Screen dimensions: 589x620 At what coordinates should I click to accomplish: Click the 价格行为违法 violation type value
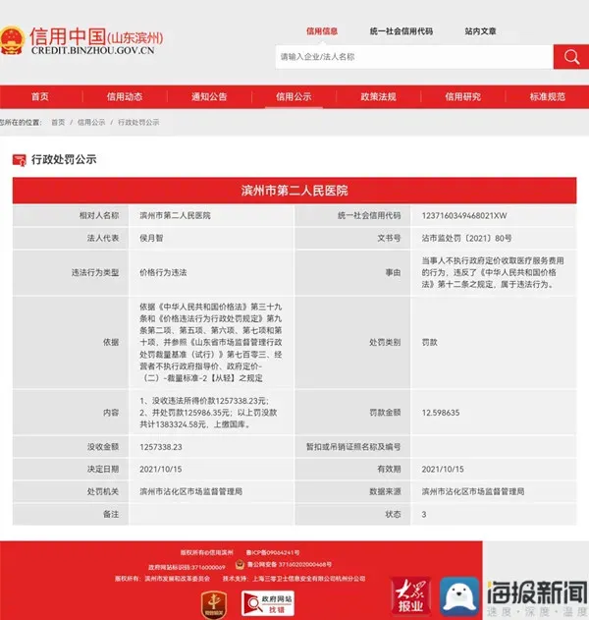click(163, 273)
